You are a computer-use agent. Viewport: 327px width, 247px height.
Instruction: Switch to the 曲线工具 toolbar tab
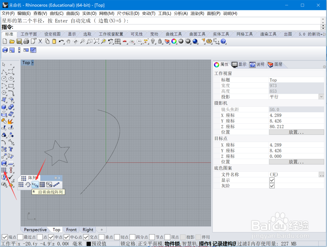[174, 34]
